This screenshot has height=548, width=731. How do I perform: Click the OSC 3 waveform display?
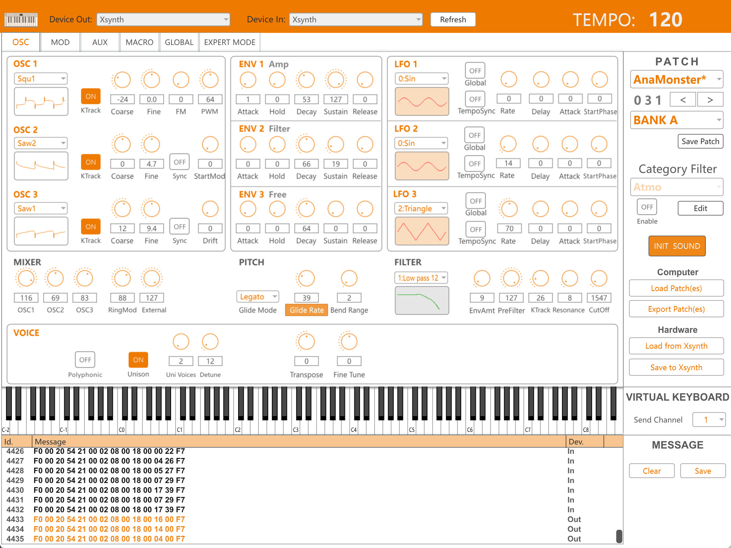[41, 231]
